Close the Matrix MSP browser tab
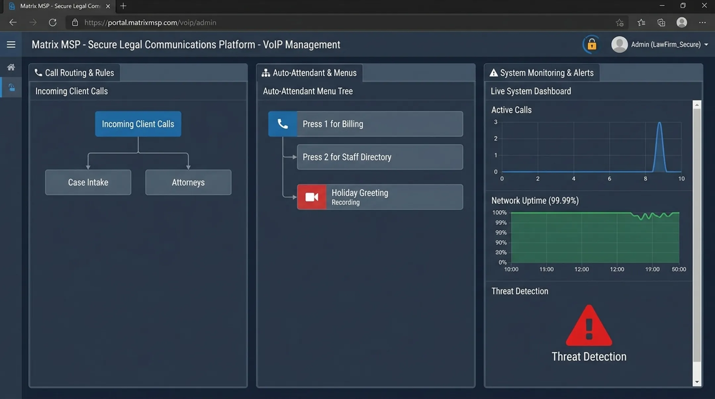 [x=108, y=6]
